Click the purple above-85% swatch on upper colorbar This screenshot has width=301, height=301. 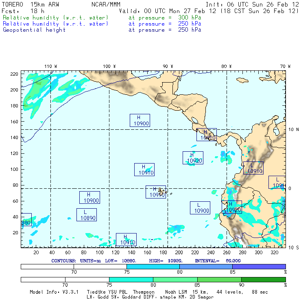(x=259, y=266)
